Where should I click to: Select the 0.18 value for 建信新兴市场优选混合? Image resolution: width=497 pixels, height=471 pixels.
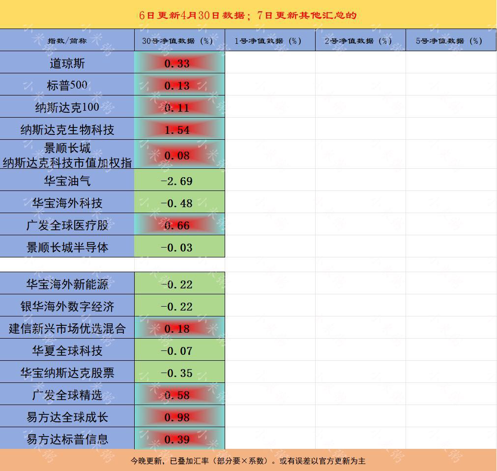click(x=180, y=328)
